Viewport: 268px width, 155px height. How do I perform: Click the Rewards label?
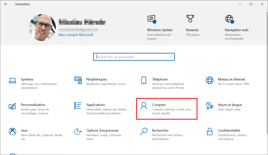pos(192,30)
